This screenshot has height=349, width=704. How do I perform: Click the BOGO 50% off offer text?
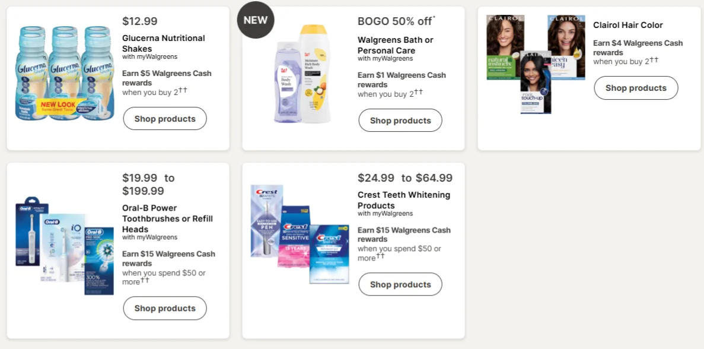396,21
